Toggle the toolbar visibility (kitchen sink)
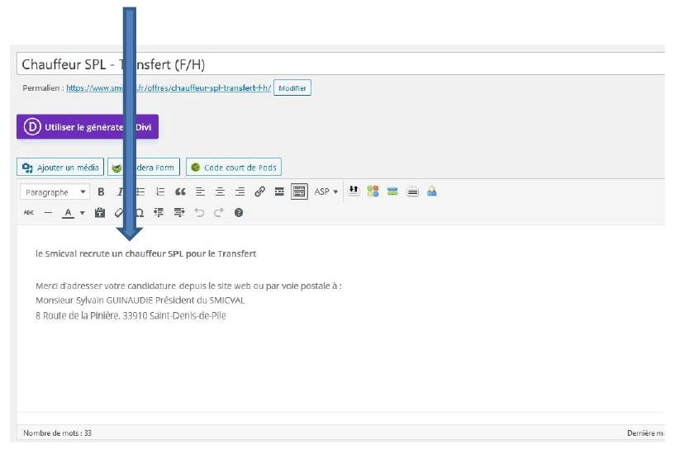684x449 pixels. click(x=299, y=191)
